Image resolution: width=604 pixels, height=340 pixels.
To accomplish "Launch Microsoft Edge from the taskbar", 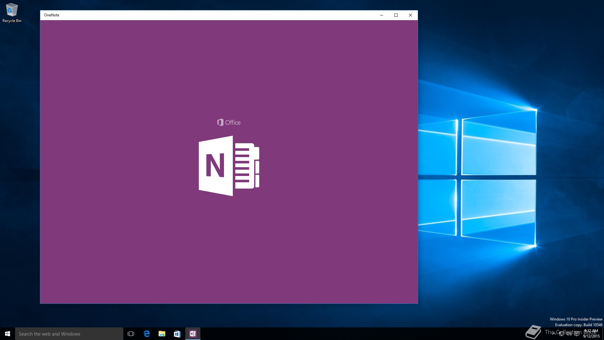I will click(x=147, y=334).
